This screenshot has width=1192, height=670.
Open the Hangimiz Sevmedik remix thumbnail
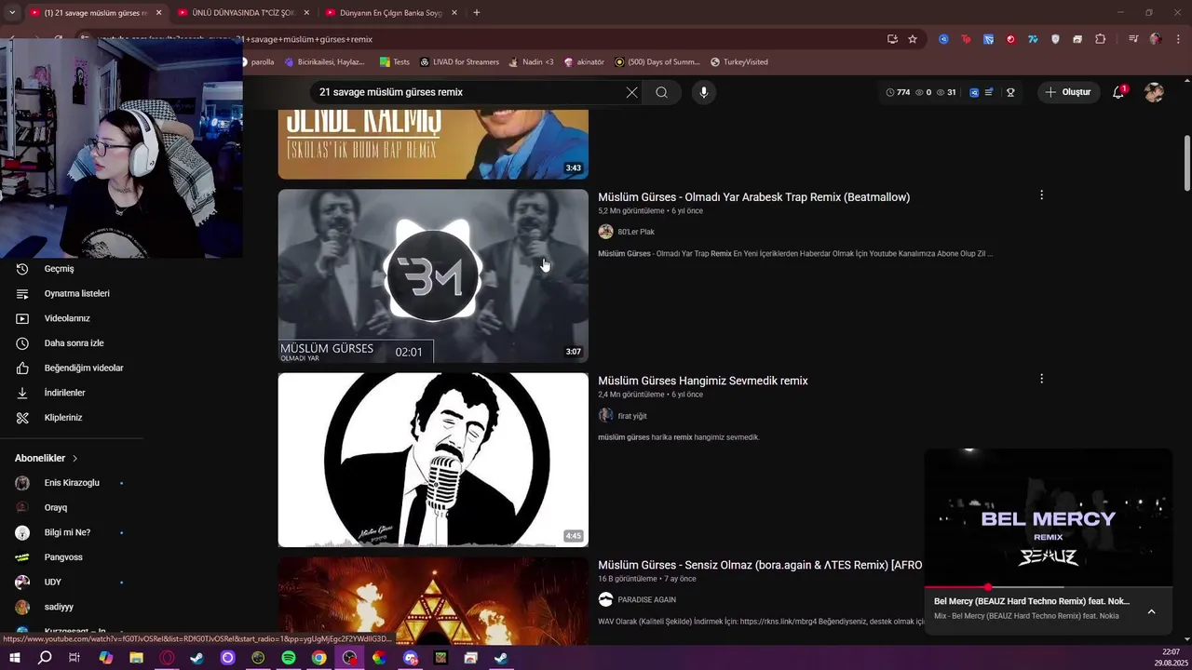click(433, 460)
